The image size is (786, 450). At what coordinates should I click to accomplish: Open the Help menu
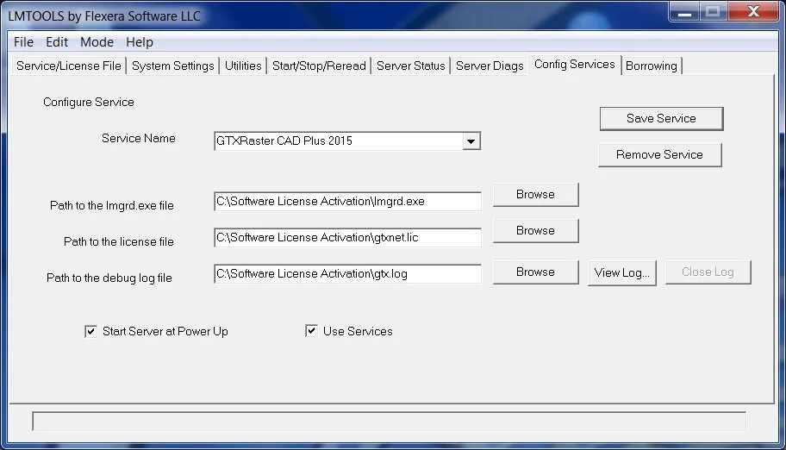point(140,42)
